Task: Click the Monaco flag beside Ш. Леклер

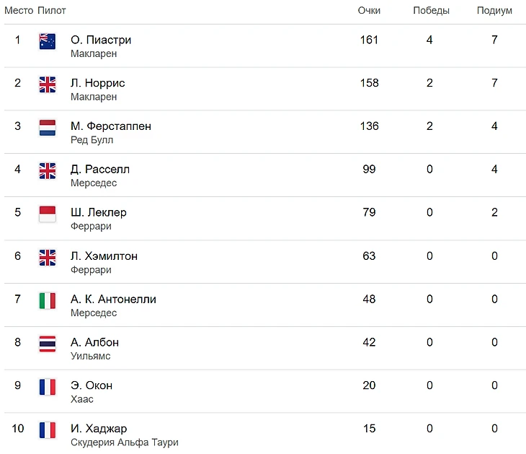Action: [48, 214]
